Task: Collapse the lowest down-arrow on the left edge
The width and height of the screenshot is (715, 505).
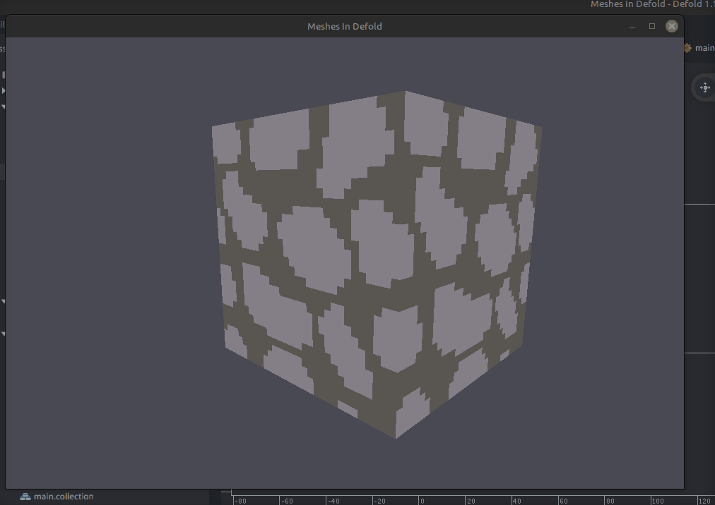Action: click(x=3, y=334)
